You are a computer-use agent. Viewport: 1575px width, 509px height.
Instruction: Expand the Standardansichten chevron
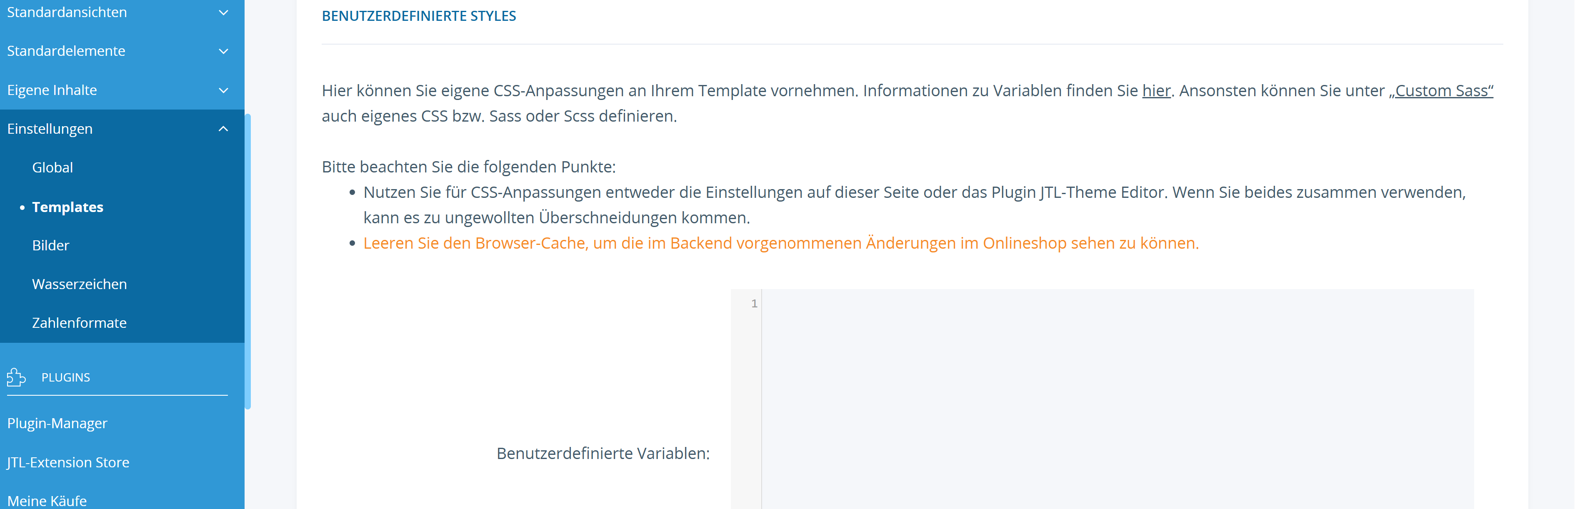pos(223,13)
